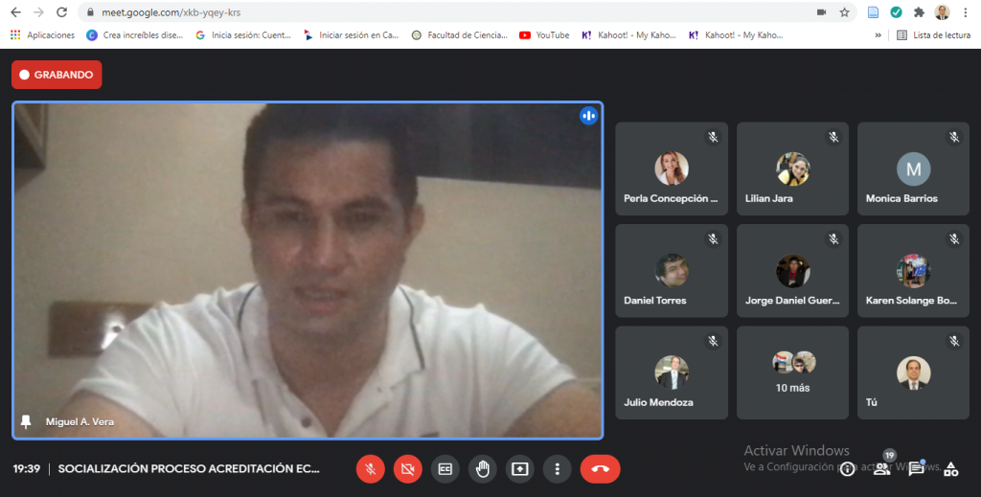Open the meeting details info icon
This screenshot has height=497, width=981.
tap(847, 468)
